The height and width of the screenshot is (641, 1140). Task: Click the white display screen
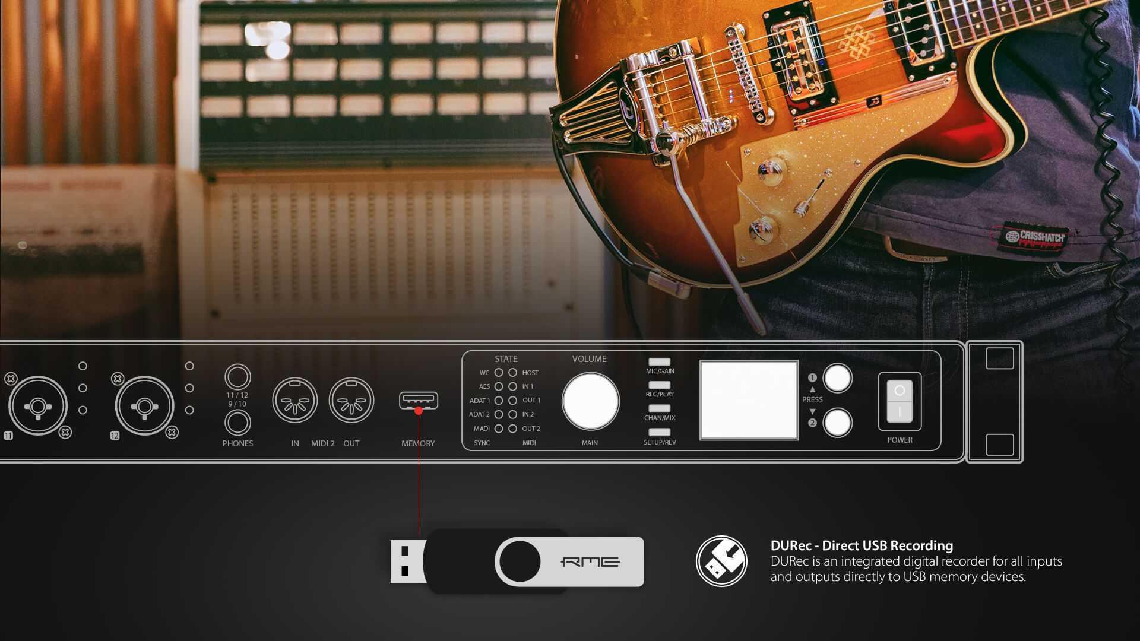pyautogui.click(x=749, y=400)
